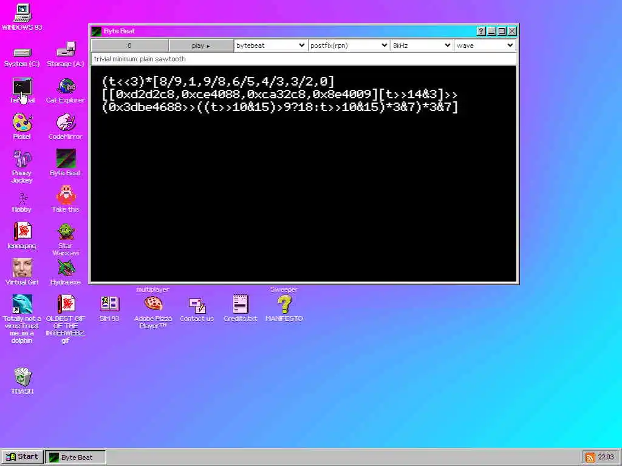Maximize the Byte Beat window

coord(502,31)
